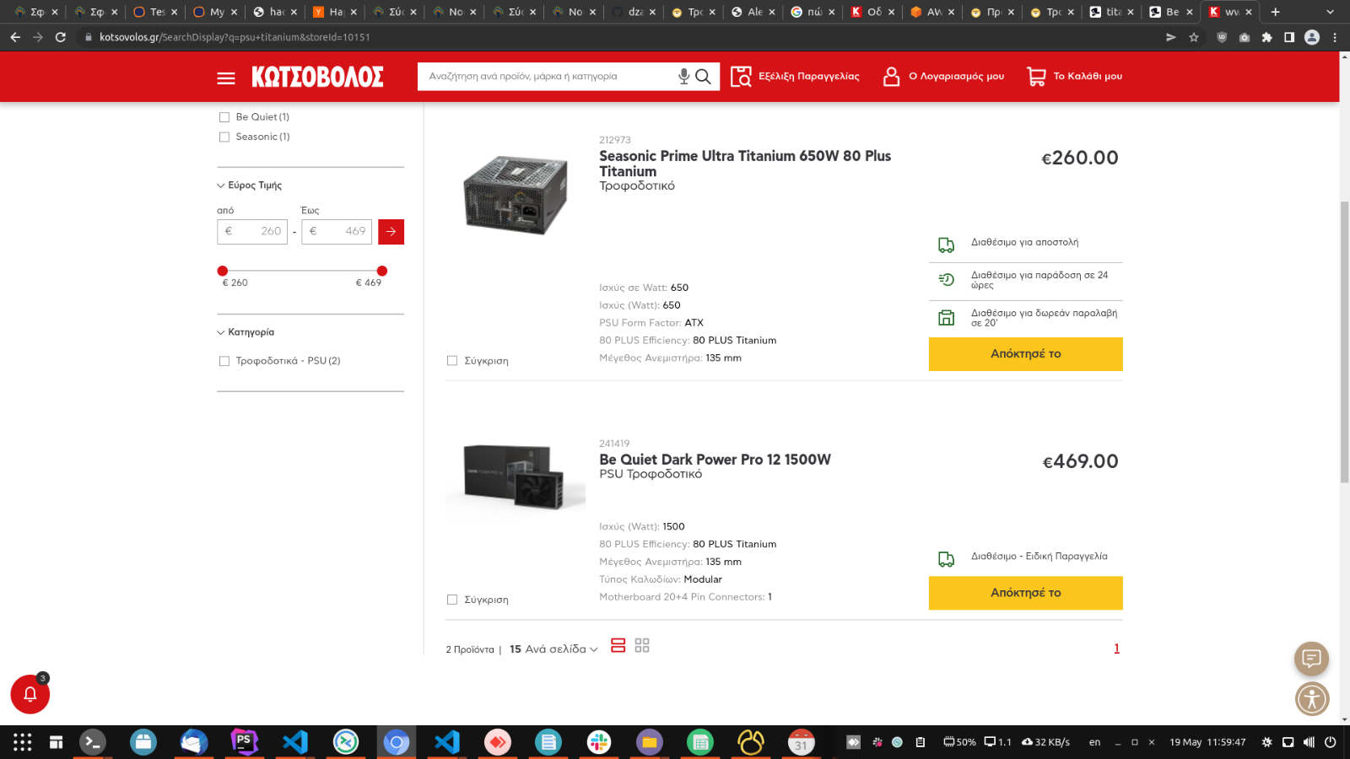1350x759 pixels.
Task: Click the page vertical scrollbar thumb
Action: coord(1344,342)
